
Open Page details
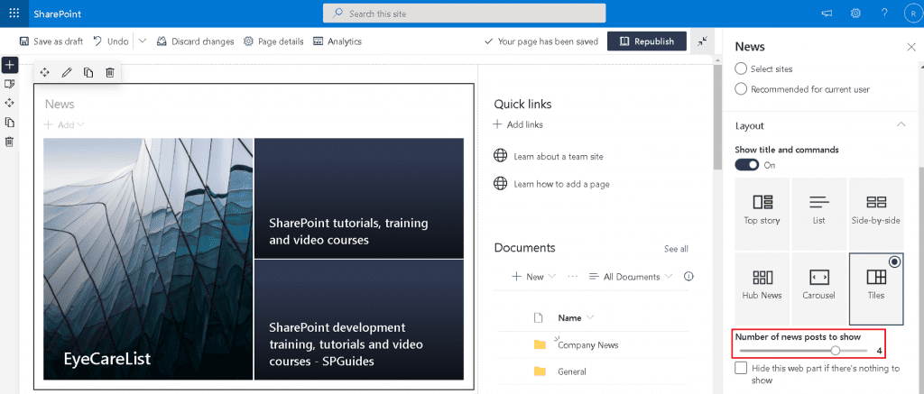(273, 41)
